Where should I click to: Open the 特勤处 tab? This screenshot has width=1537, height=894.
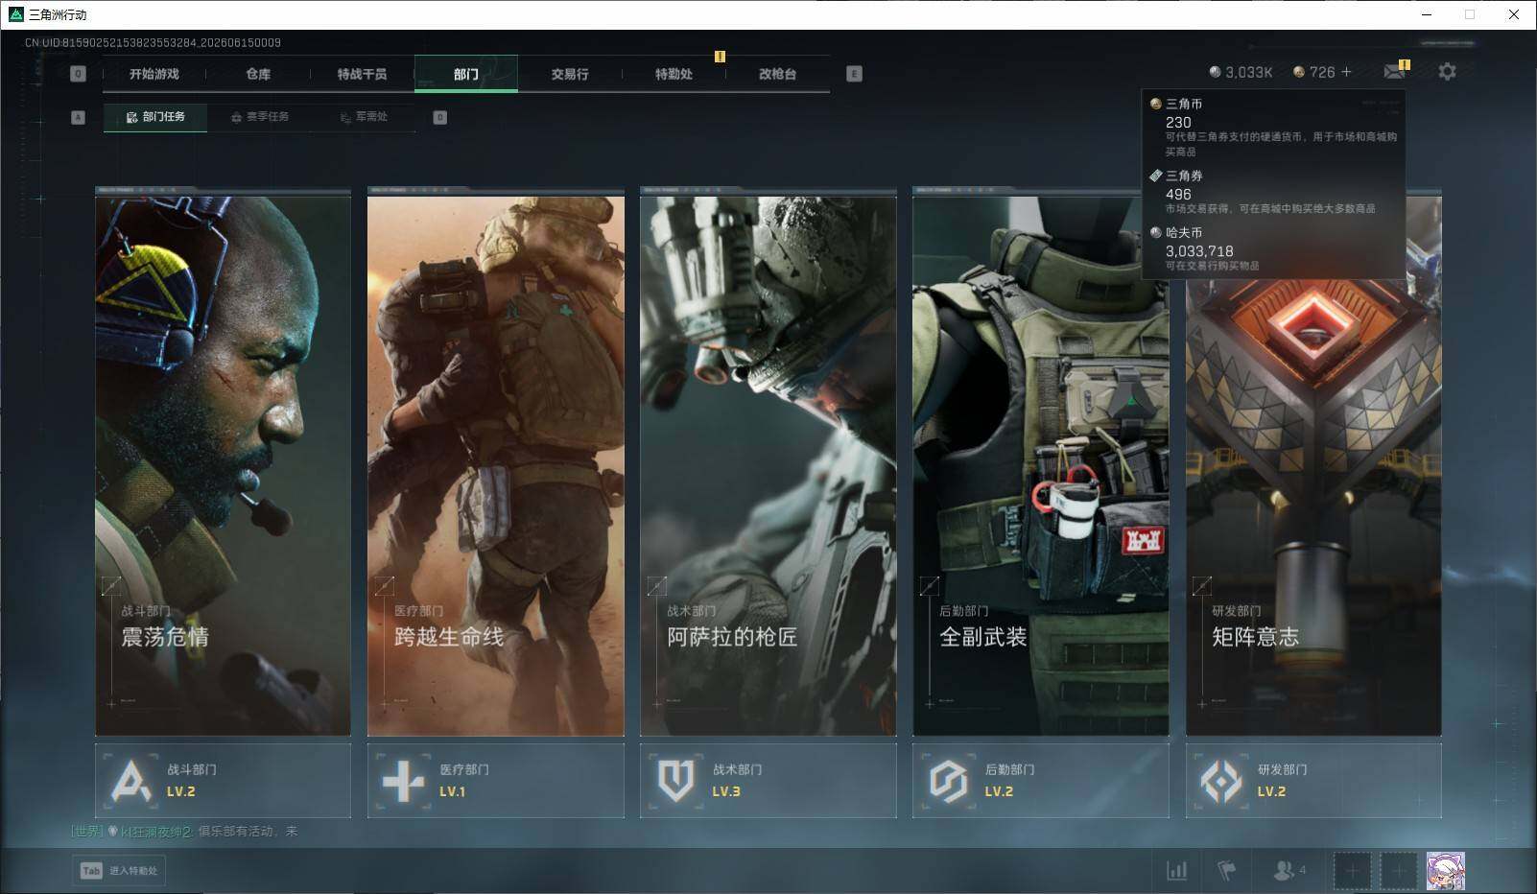pyautogui.click(x=674, y=74)
